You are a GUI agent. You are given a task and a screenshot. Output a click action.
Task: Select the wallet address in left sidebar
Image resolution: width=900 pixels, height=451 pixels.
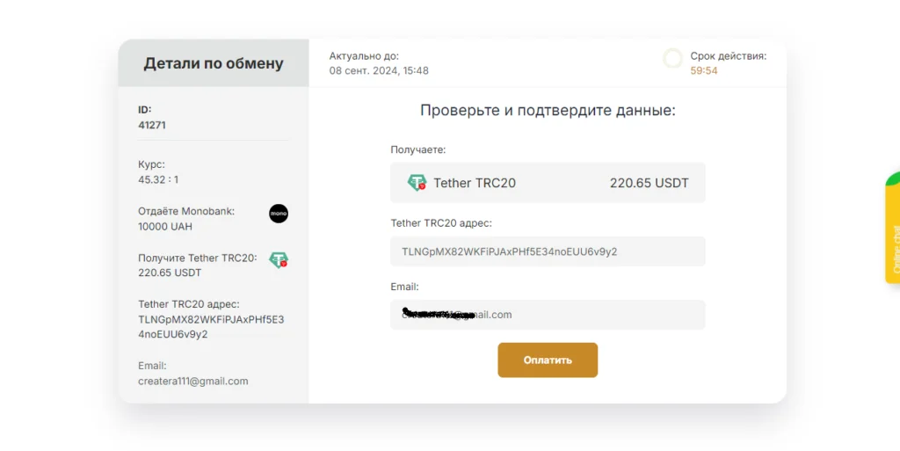pos(211,326)
